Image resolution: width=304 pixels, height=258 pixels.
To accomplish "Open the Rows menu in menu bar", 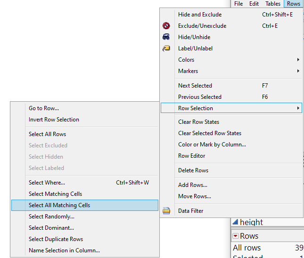I will [293, 3].
